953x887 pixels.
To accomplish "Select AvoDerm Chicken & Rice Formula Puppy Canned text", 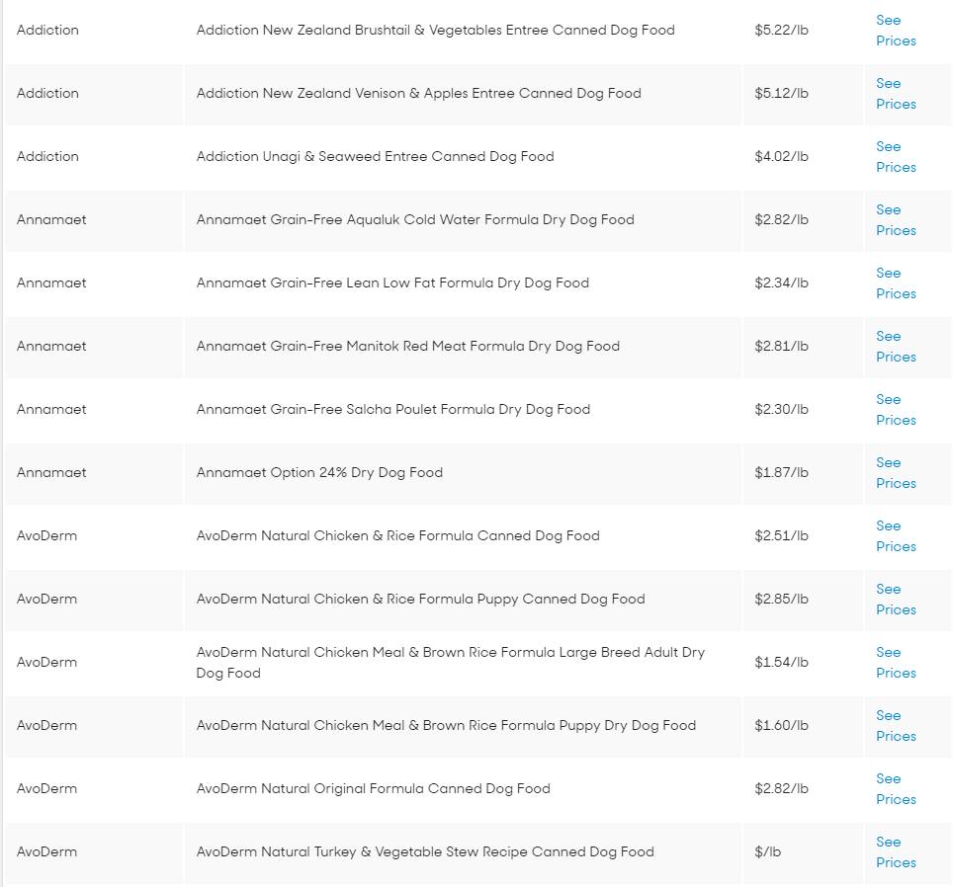I will click(x=420, y=598).
